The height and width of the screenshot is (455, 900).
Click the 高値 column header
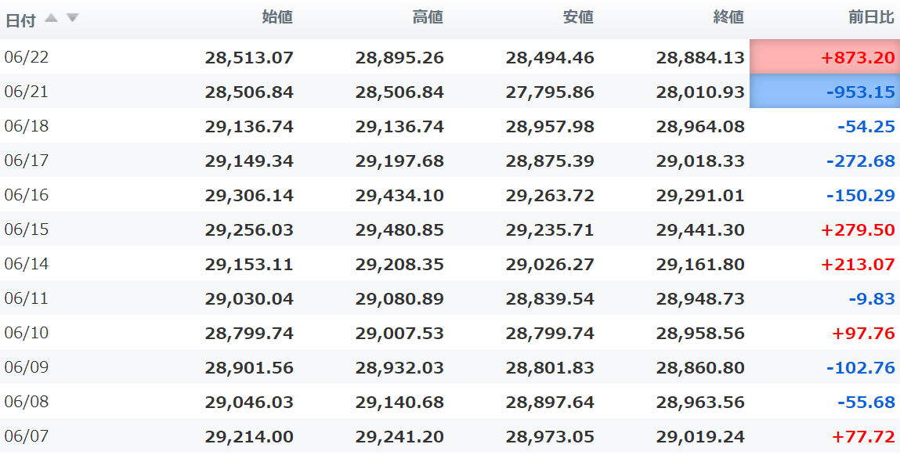(x=428, y=18)
